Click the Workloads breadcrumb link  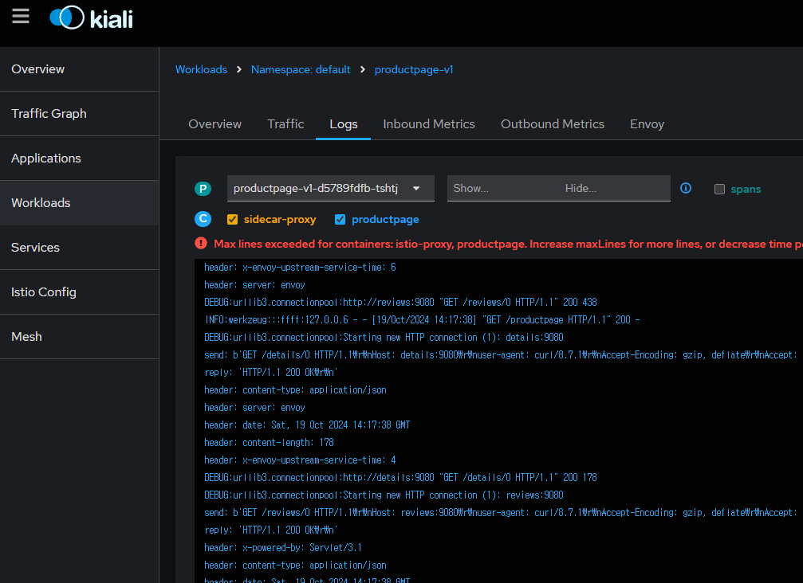(x=201, y=70)
